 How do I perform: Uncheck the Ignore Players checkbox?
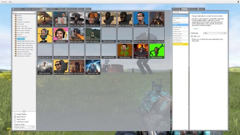(x=15, y=117)
